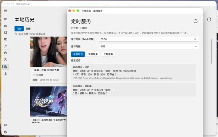Screen dimensions: 218x137
Task: Click the 本地历史 heading in main window
Action: point(24,20)
